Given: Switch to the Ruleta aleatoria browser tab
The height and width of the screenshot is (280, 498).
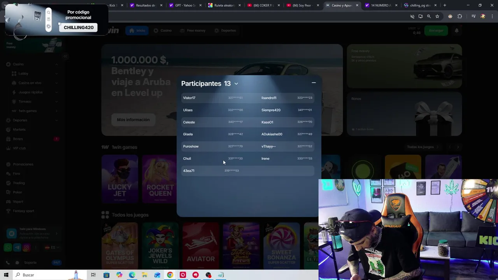Looking at the screenshot, I should point(224,5).
